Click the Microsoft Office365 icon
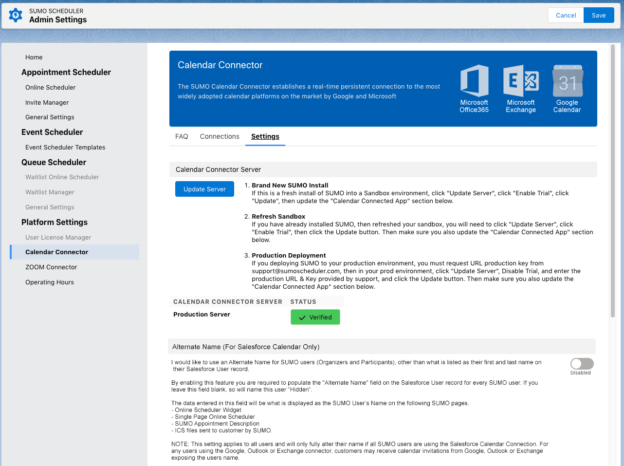Screen dimensions: 624x466 pos(474,81)
